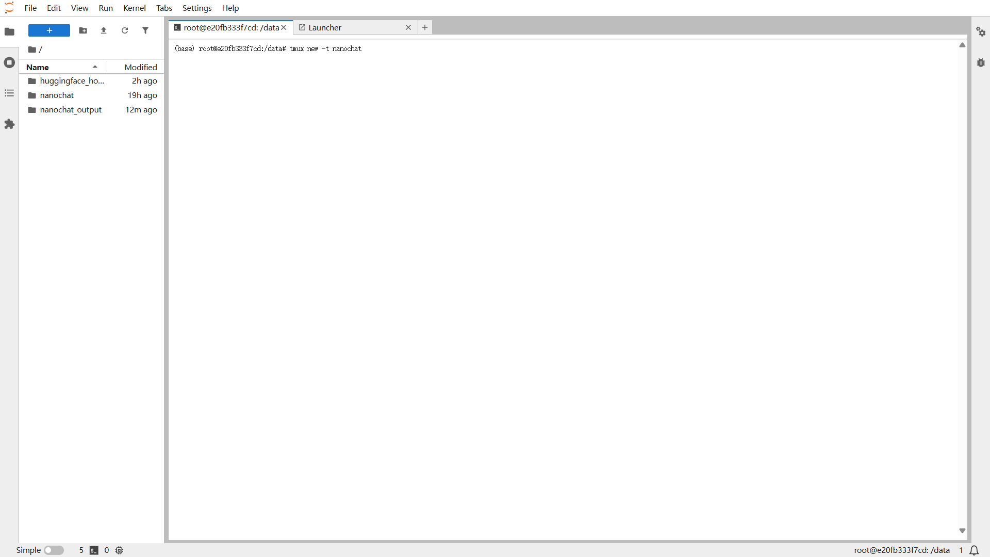Image resolution: width=990 pixels, height=557 pixels.
Task: Open Running Terminals and Kernels panel
Action: (9, 62)
